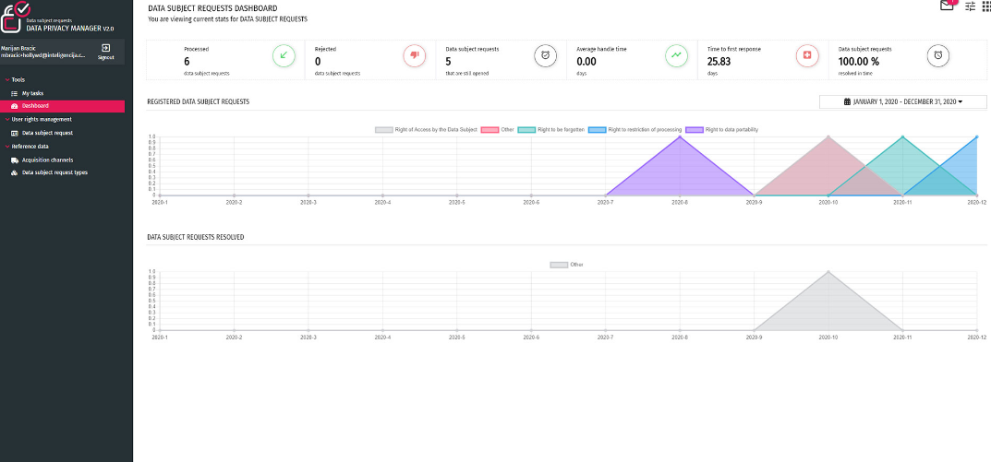
Task: Click the Data Subject Requests Dashboard title
Action: [x=211, y=9]
